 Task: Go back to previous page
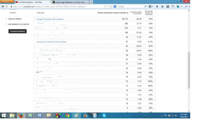coord(3,6)
